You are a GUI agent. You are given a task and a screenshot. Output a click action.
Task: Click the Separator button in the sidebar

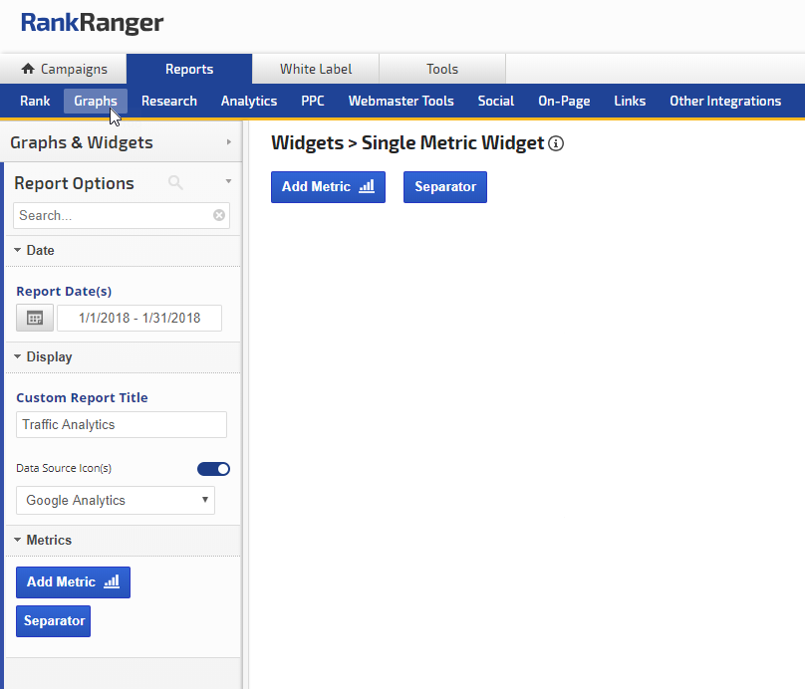point(54,621)
